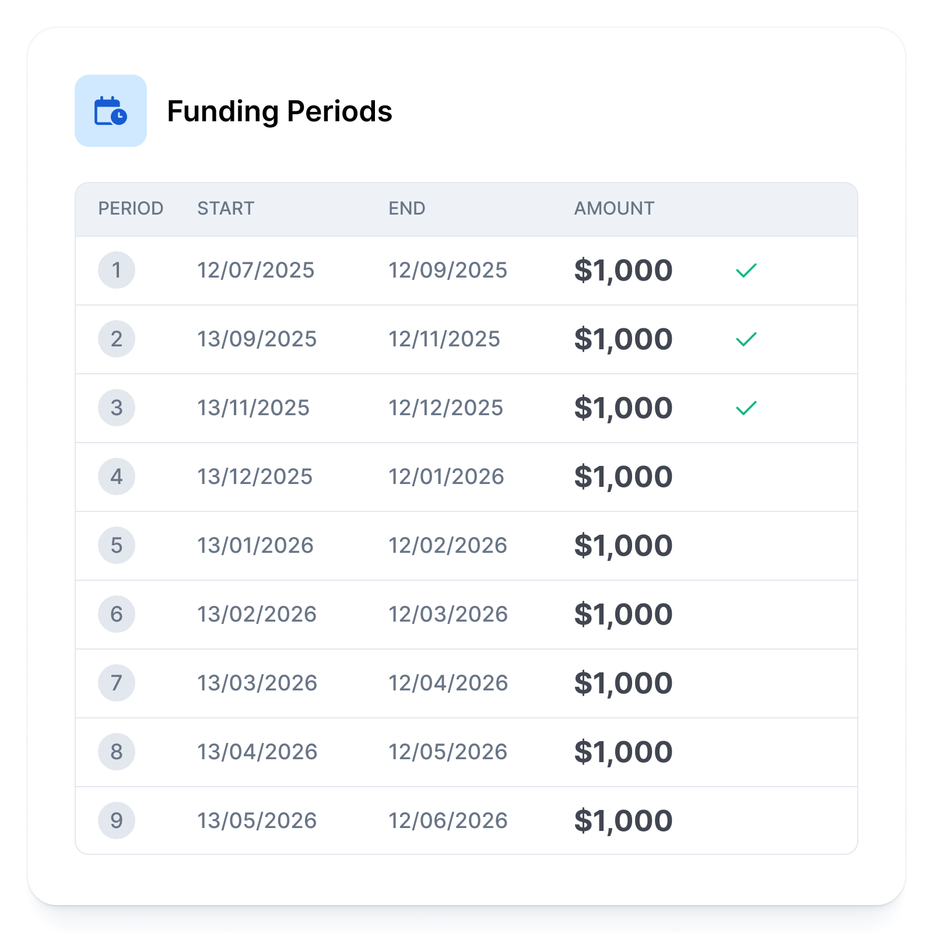Click the green checkmark for period 3
Viewport: 933px width, 933px height.
pos(746,408)
